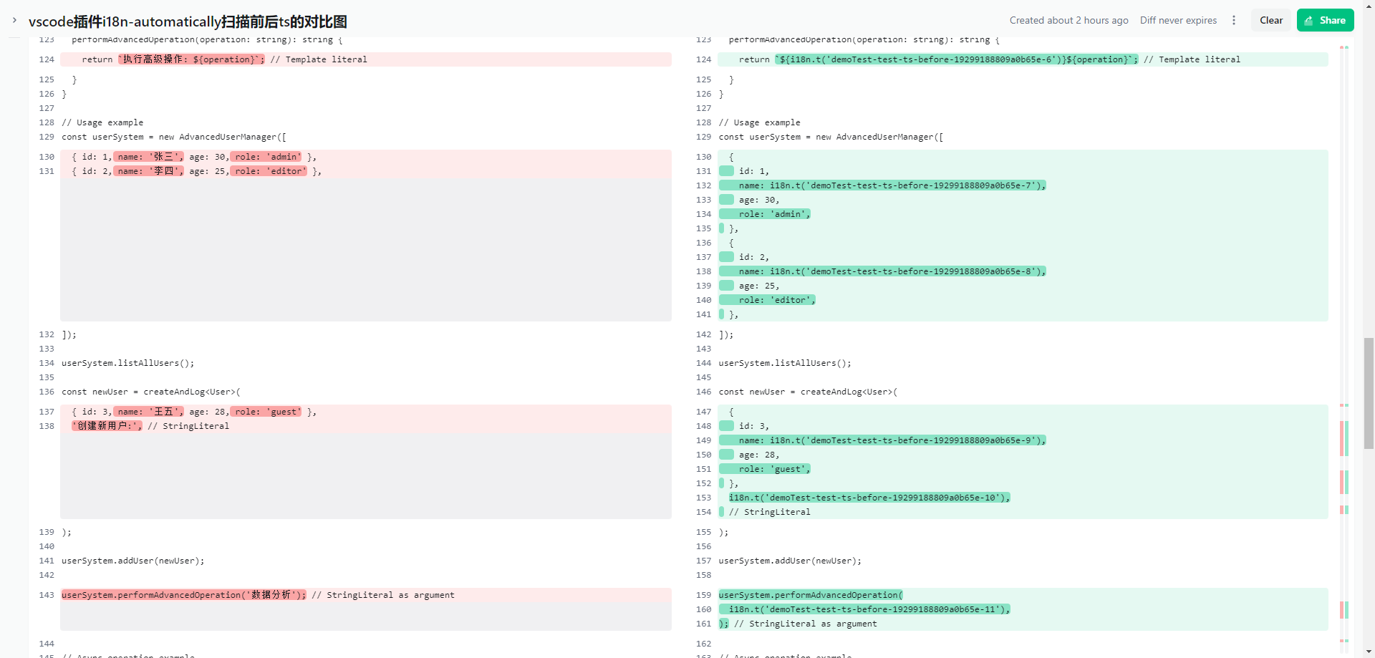Screen dimensions: 1375x658
Task: Click the 'Diff never expires' label
Action: 1178,20
